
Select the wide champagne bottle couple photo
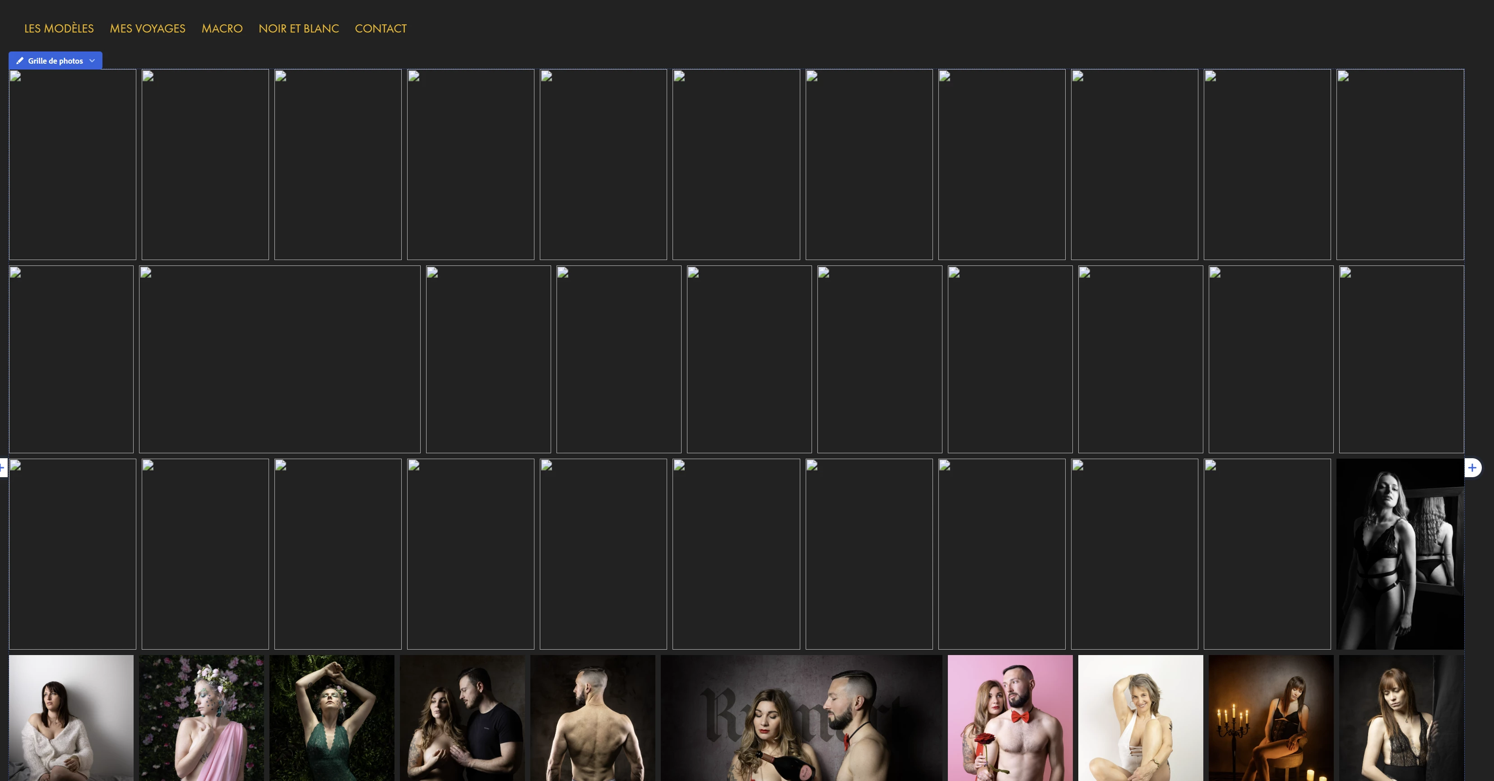click(801, 718)
